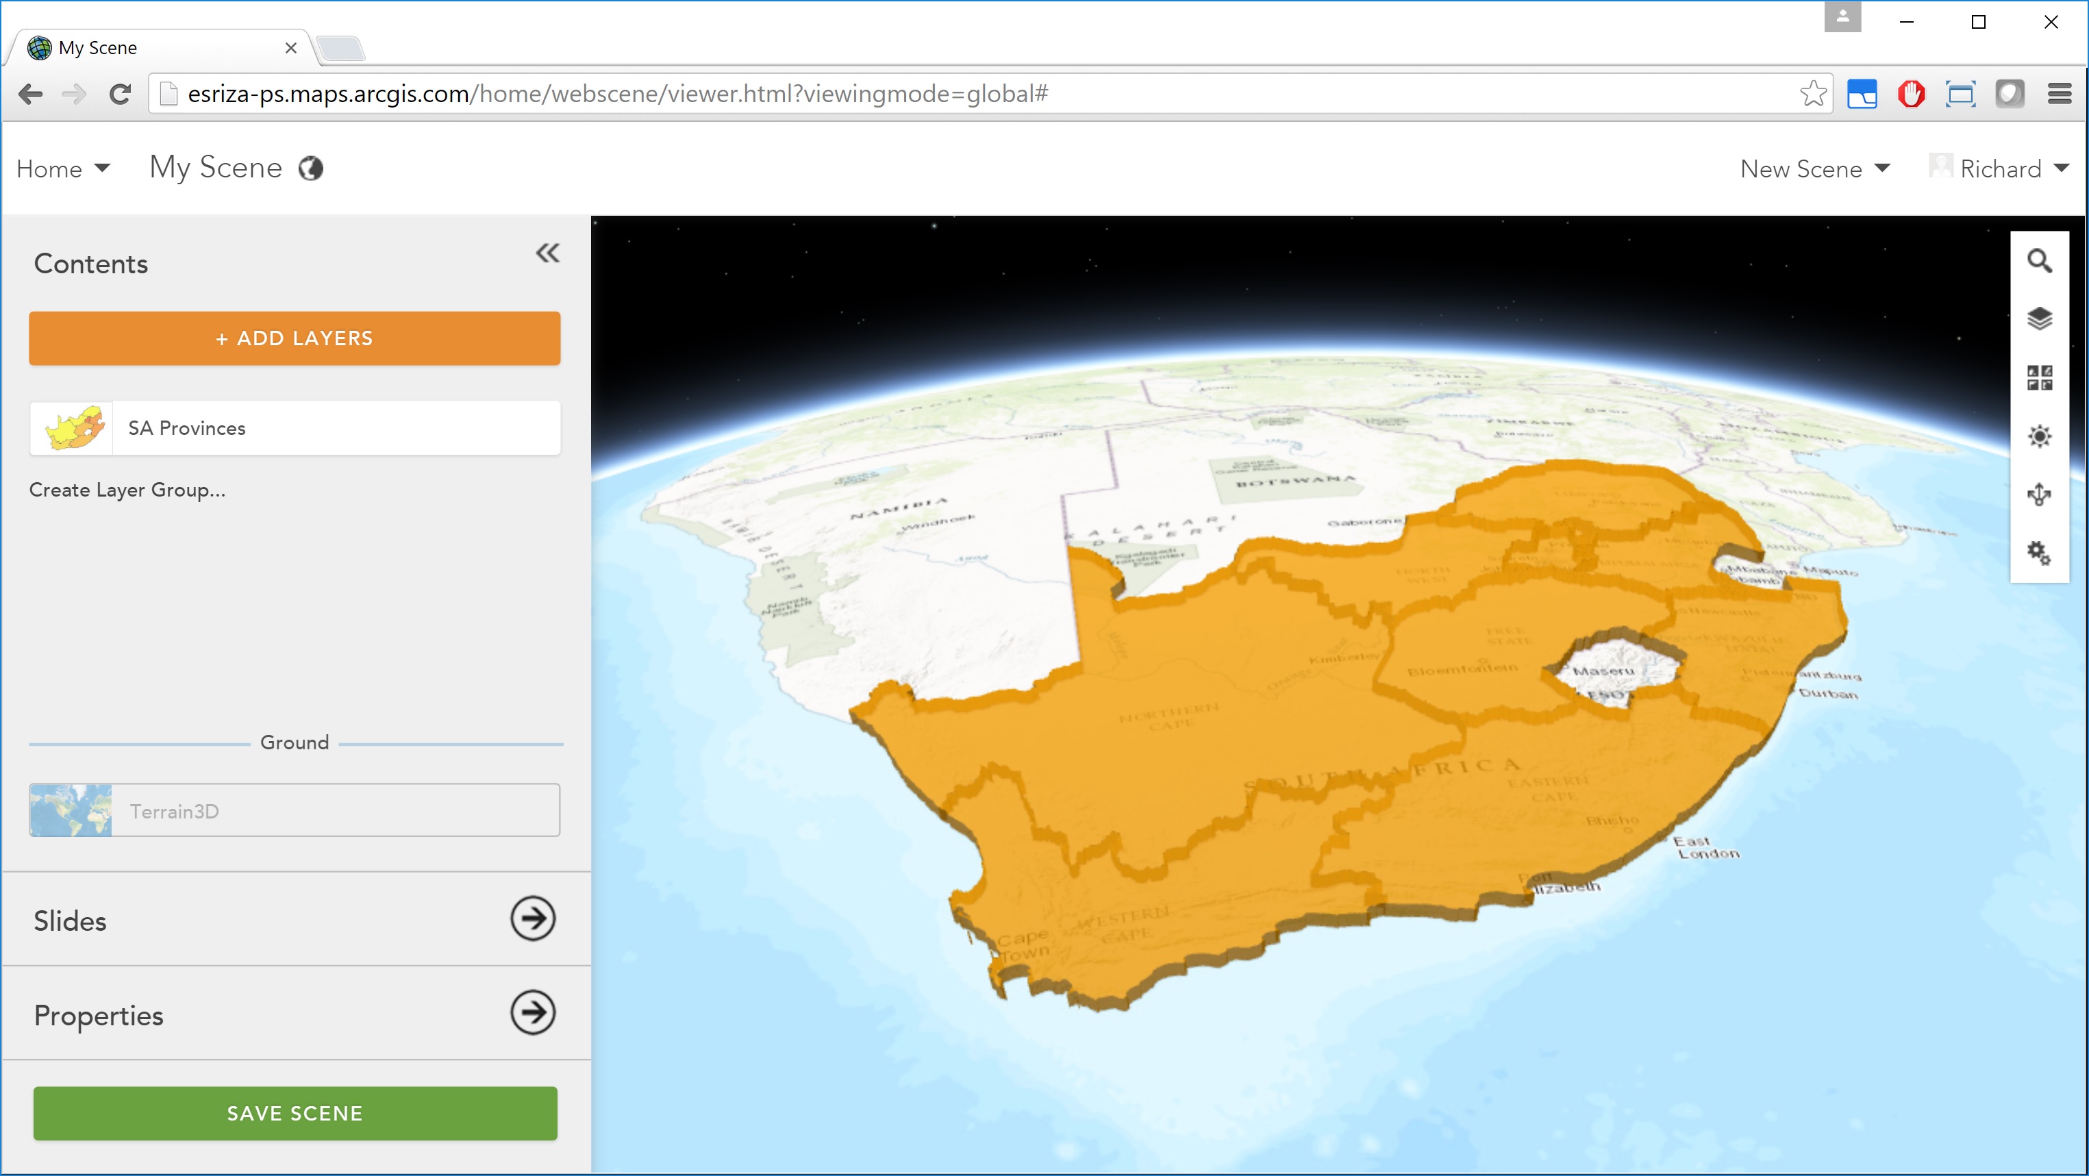
Task: Open Richard user account menu
Action: coord(1999,168)
